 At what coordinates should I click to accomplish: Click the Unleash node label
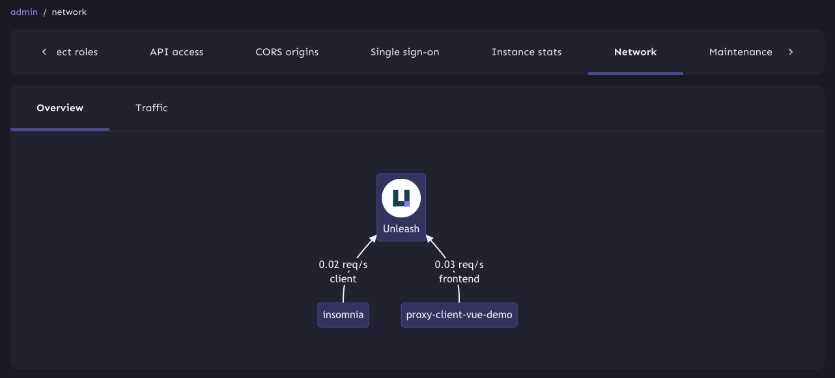coord(401,229)
